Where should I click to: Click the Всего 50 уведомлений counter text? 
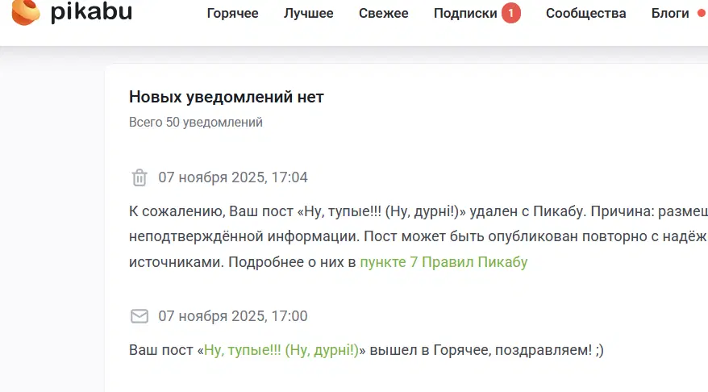[196, 123]
